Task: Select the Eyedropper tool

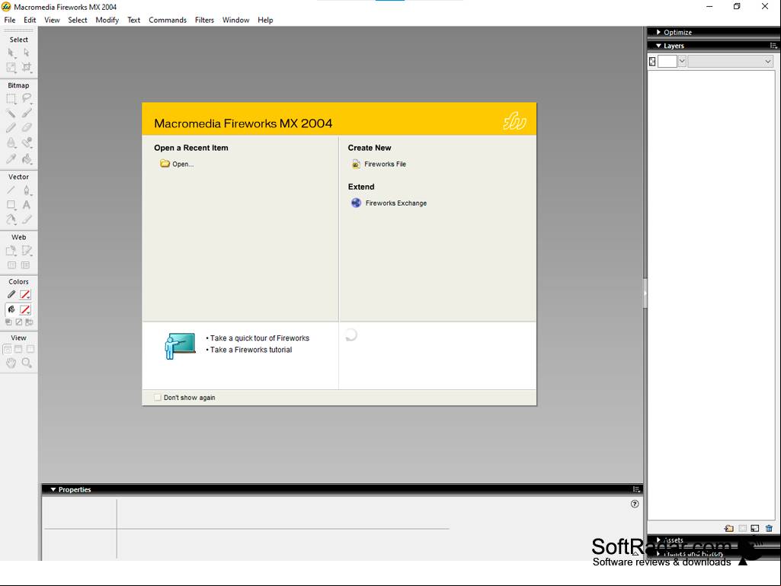Action: [x=11, y=159]
